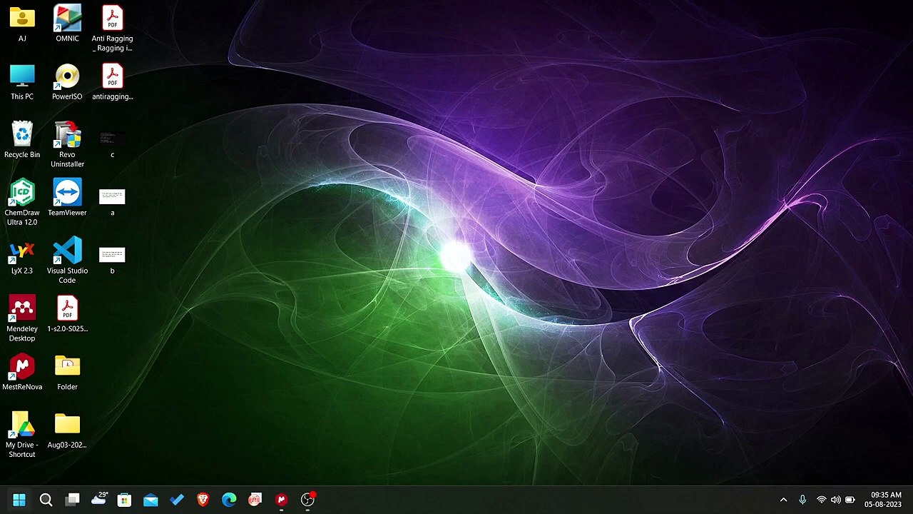Launch Microsoft Edge from taskbar
913x514 pixels.
(x=229, y=500)
